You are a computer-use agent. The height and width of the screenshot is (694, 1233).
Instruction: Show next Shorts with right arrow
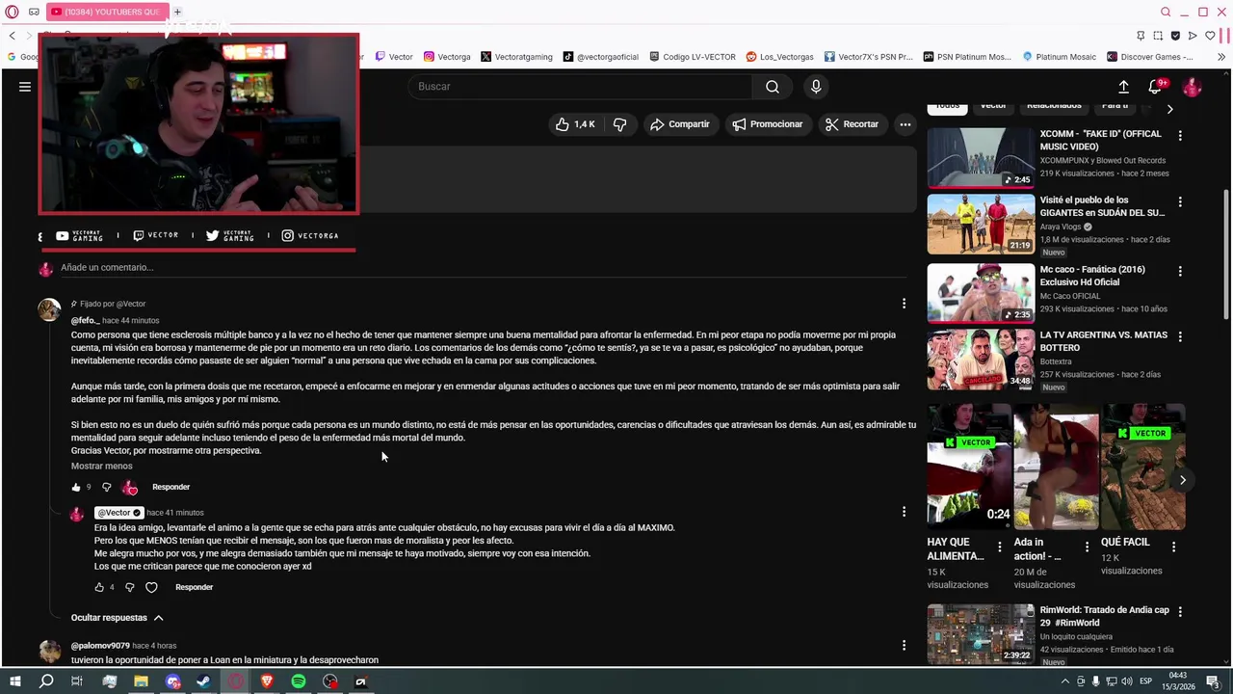coord(1182,480)
